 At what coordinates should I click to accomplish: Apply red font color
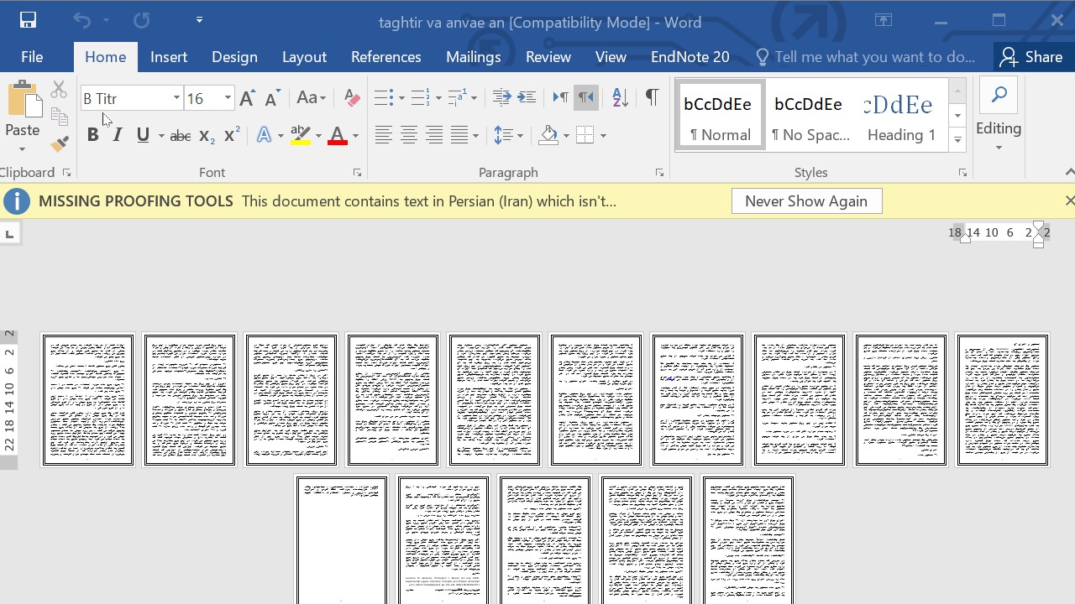click(x=338, y=136)
